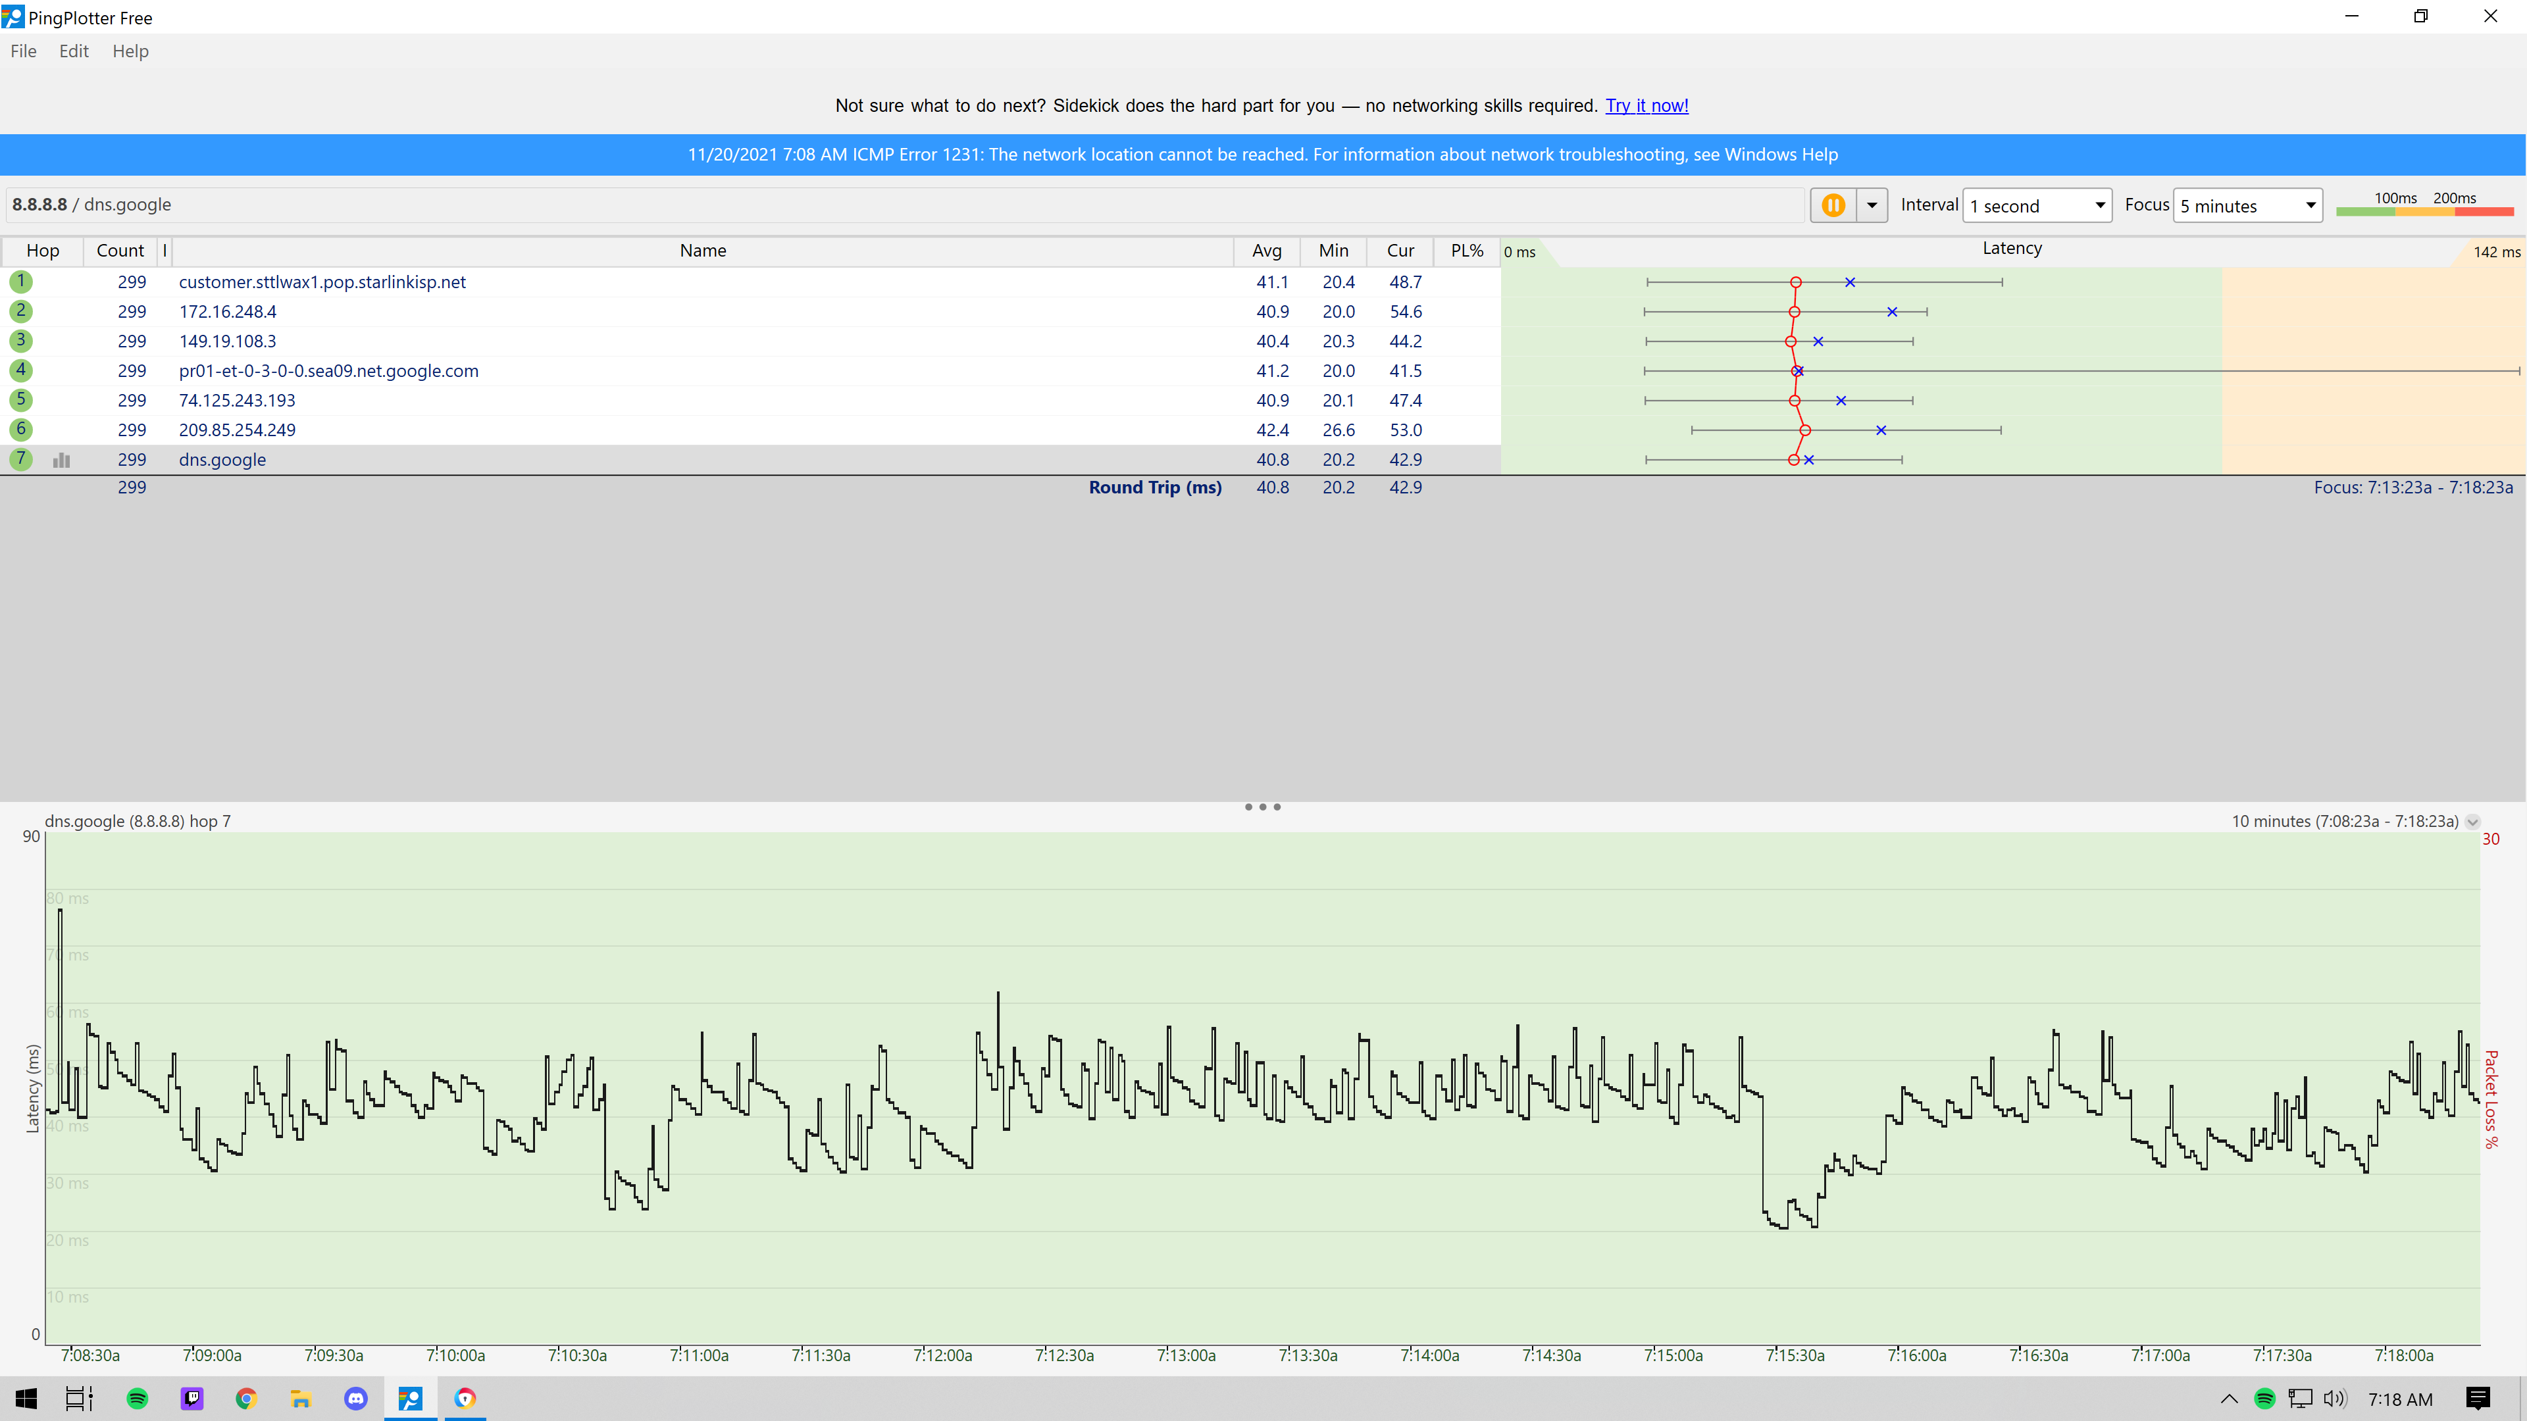The image size is (2527, 1421).
Task: Click the green hop 6 number circle
Action: pos(20,430)
